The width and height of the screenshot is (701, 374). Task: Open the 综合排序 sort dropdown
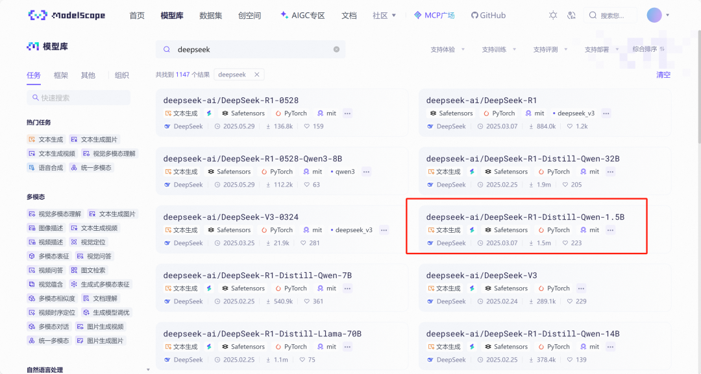648,49
